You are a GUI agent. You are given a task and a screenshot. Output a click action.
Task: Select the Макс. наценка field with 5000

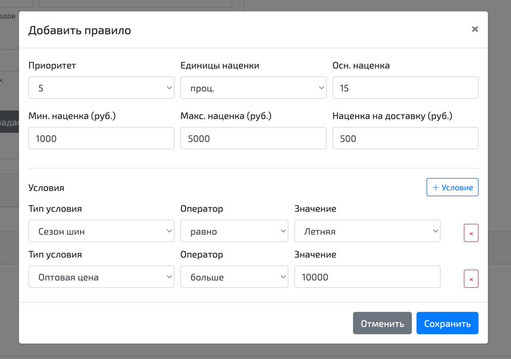click(x=253, y=137)
